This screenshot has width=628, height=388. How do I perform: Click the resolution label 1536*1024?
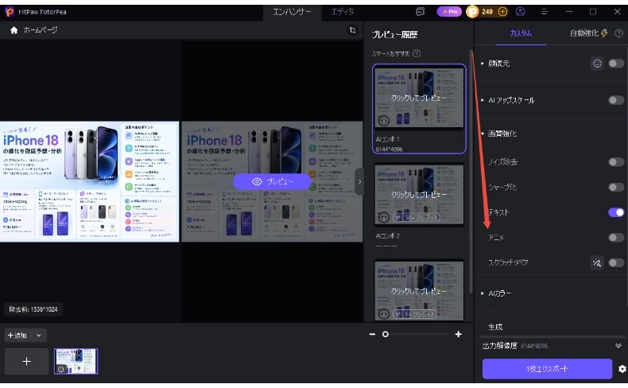point(33,309)
